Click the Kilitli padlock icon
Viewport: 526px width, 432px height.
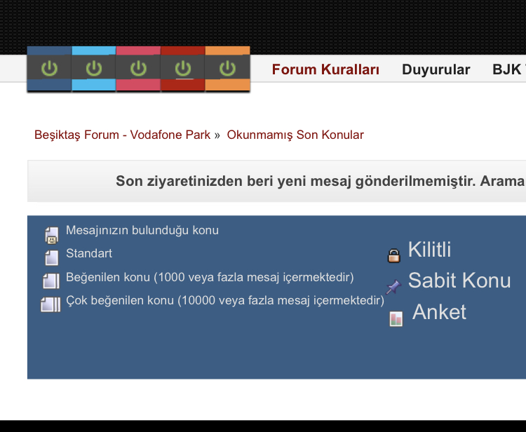tap(394, 255)
